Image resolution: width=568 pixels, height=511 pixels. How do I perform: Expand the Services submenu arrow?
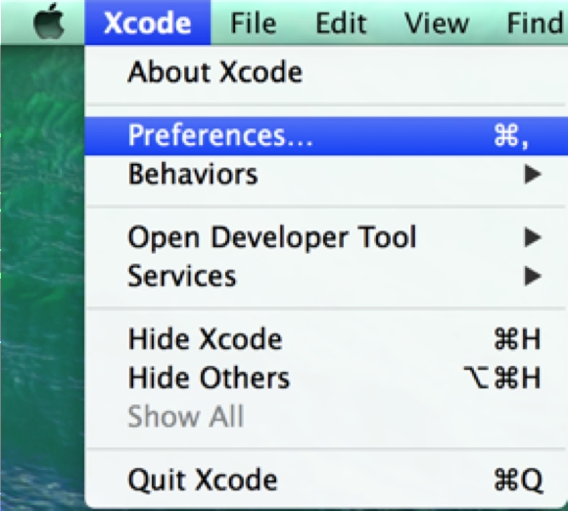(x=533, y=277)
